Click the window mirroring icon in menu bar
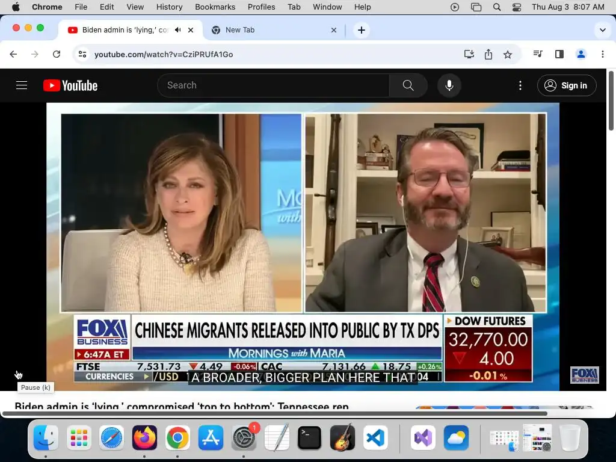This screenshot has height=462, width=616. (476, 7)
